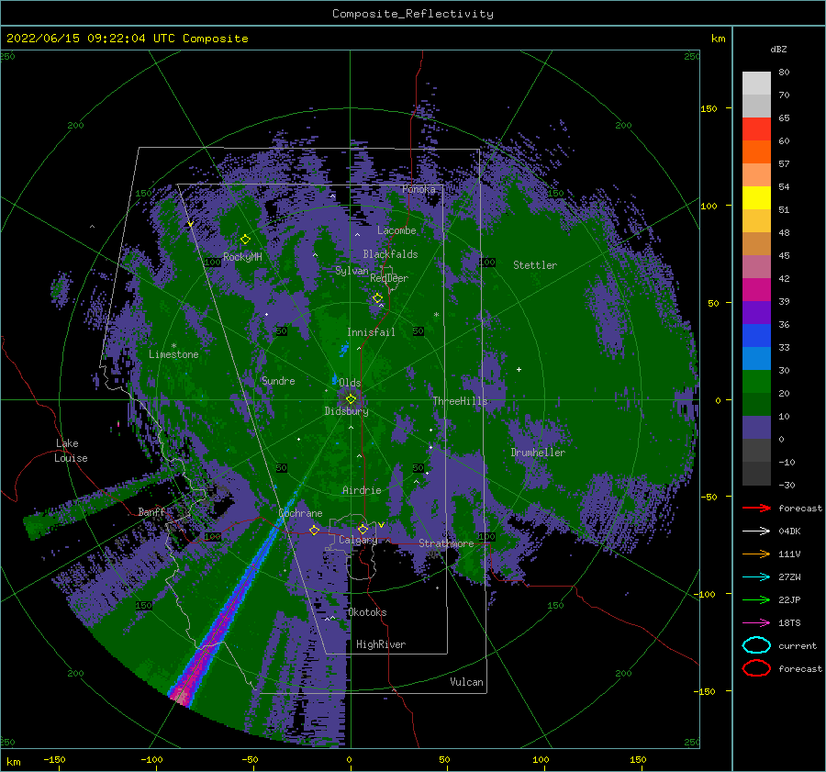Click the Stettler city label
The height and width of the screenshot is (772, 826).
tap(535, 265)
